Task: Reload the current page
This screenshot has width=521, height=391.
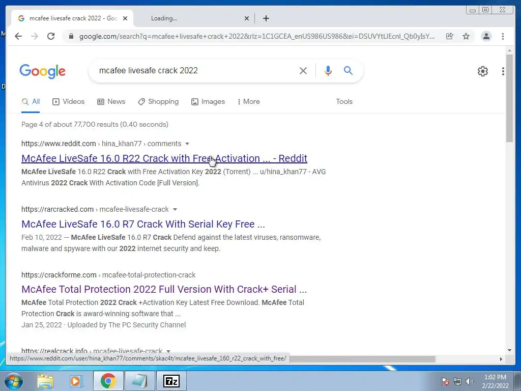Action: pos(51,36)
